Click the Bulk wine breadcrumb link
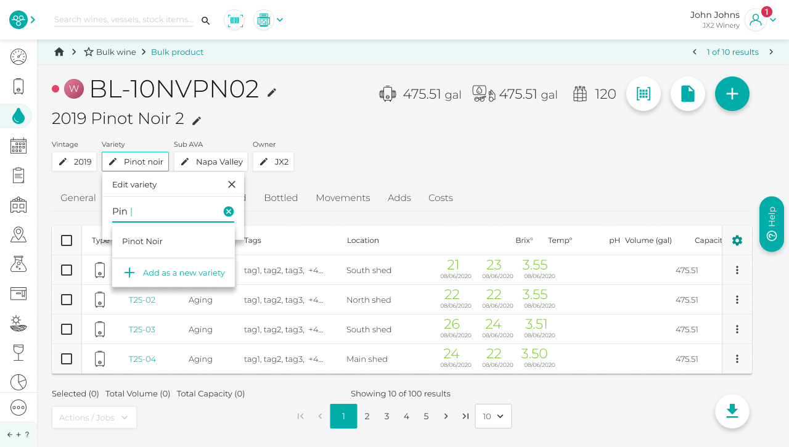Viewport: 789px width, 447px height. pyautogui.click(x=116, y=52)
